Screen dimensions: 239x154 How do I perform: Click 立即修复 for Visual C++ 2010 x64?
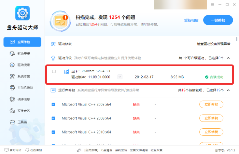pyautogui.click(x=211, y=132)
